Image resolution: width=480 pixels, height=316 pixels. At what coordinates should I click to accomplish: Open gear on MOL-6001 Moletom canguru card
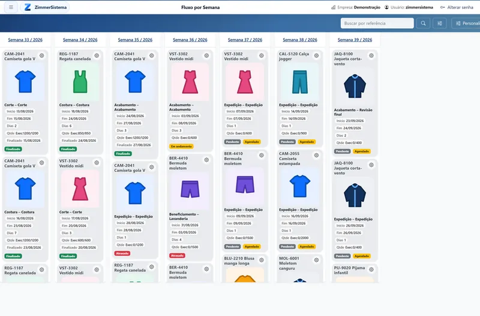pyautogui.click(x=317, y=260)
